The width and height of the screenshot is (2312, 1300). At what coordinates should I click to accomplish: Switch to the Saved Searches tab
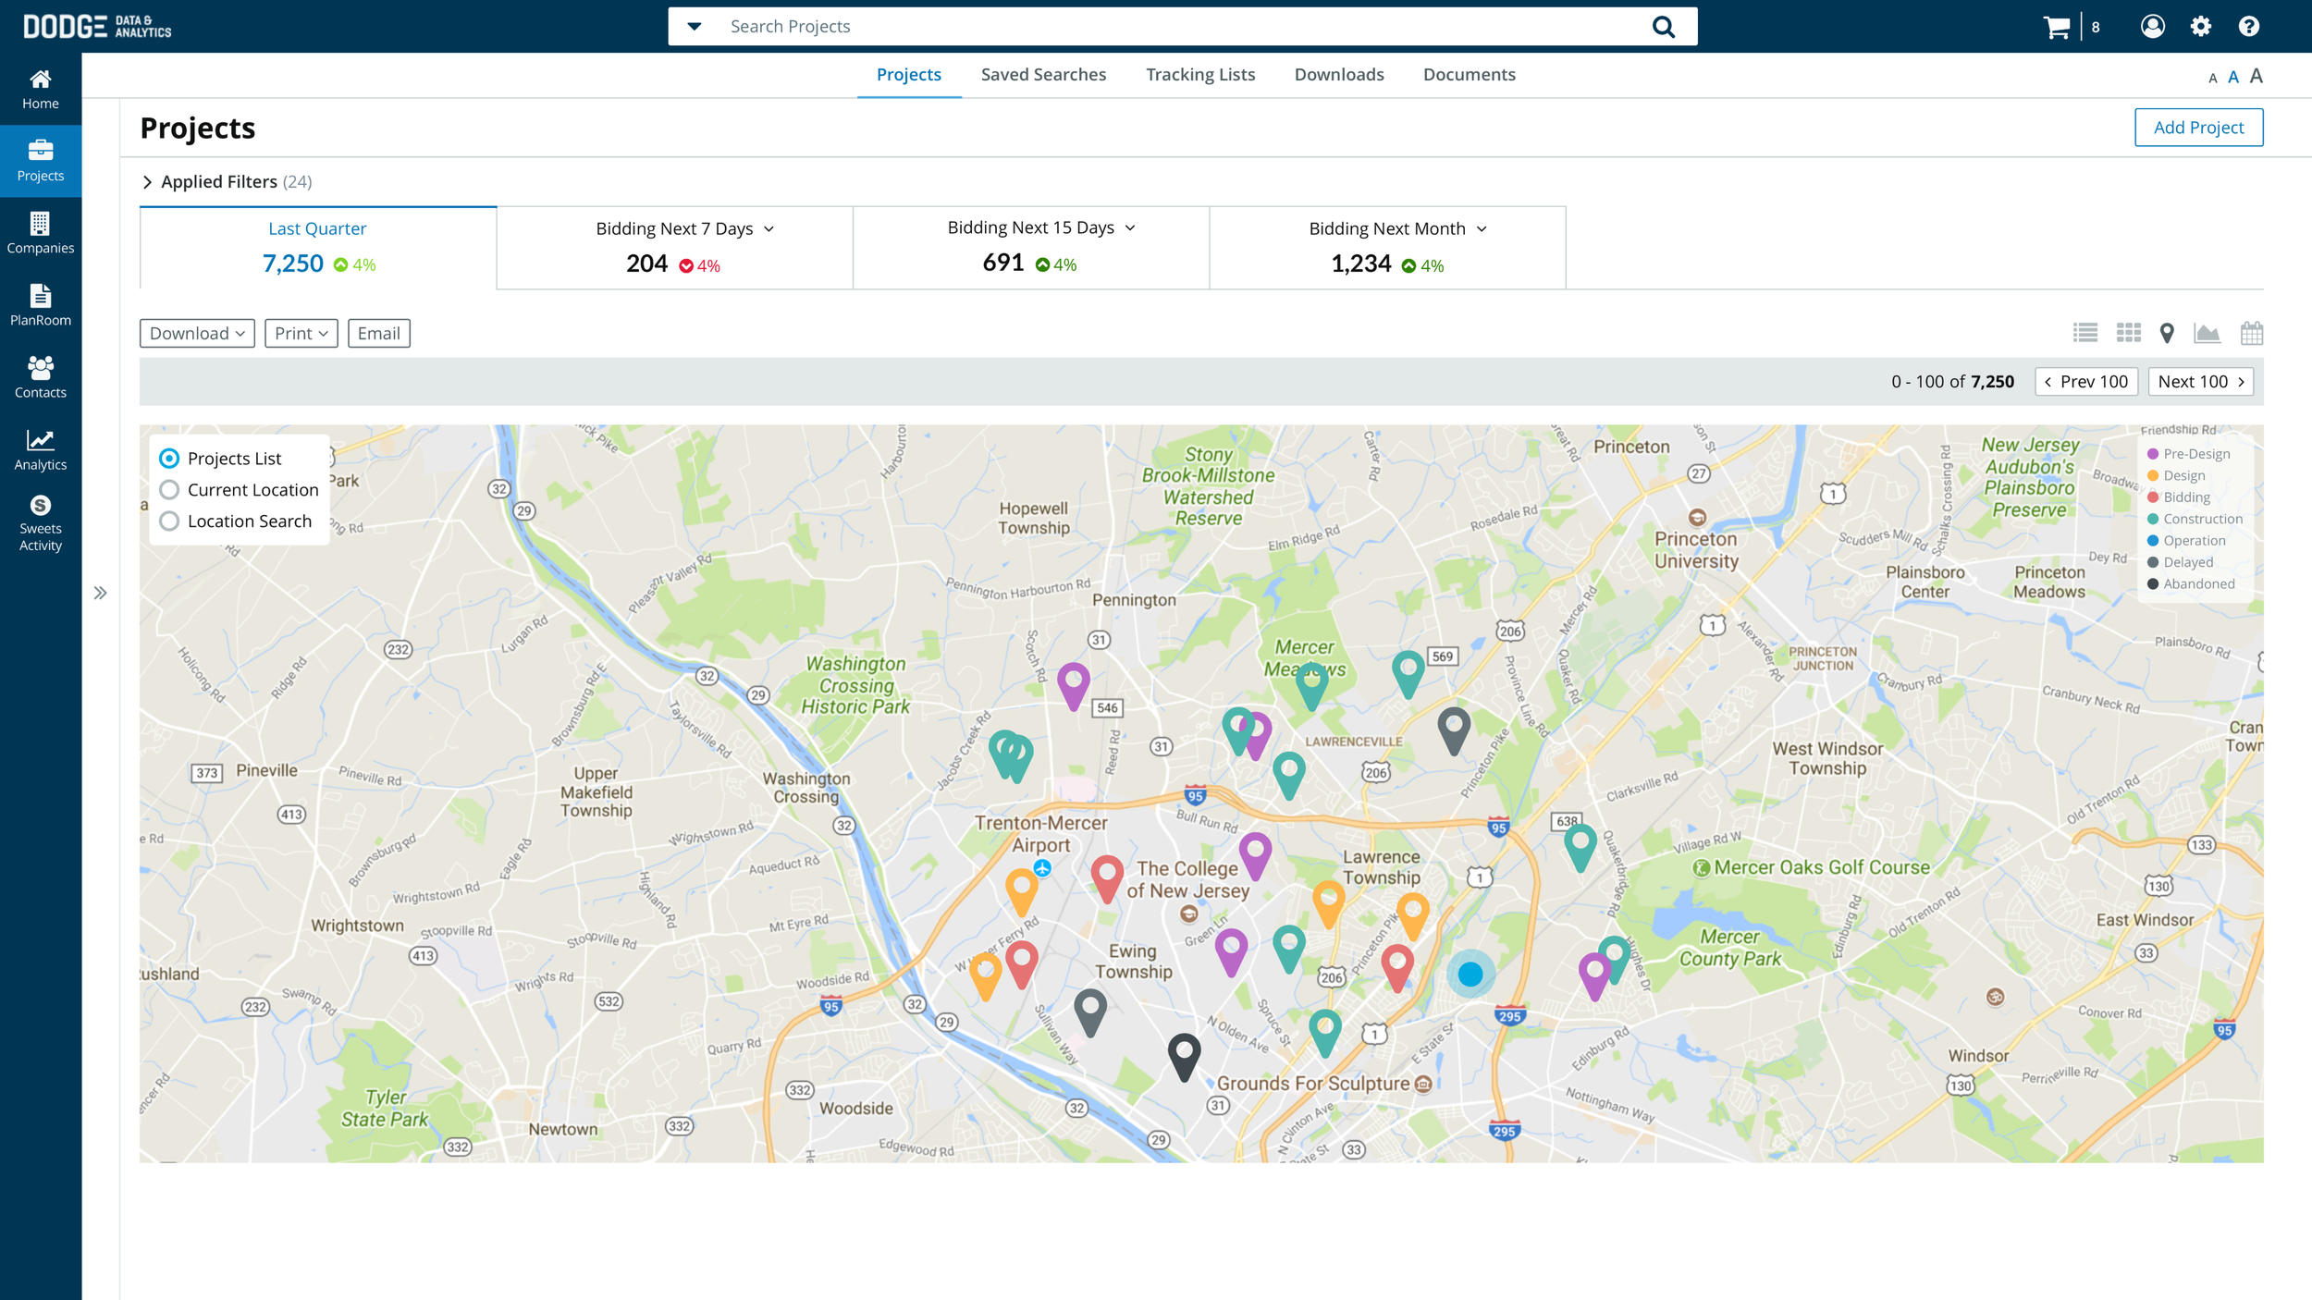pyautogui.click(x=1043, y=74)
